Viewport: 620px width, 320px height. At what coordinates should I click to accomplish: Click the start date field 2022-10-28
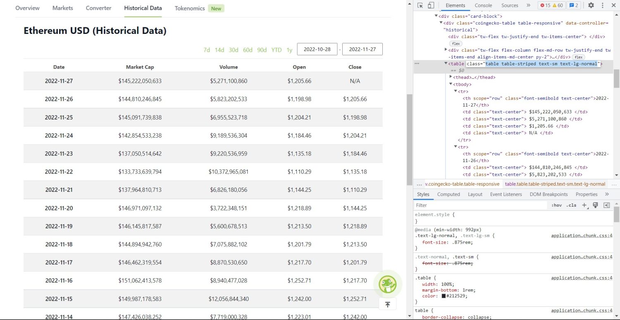tap(317, 49)
